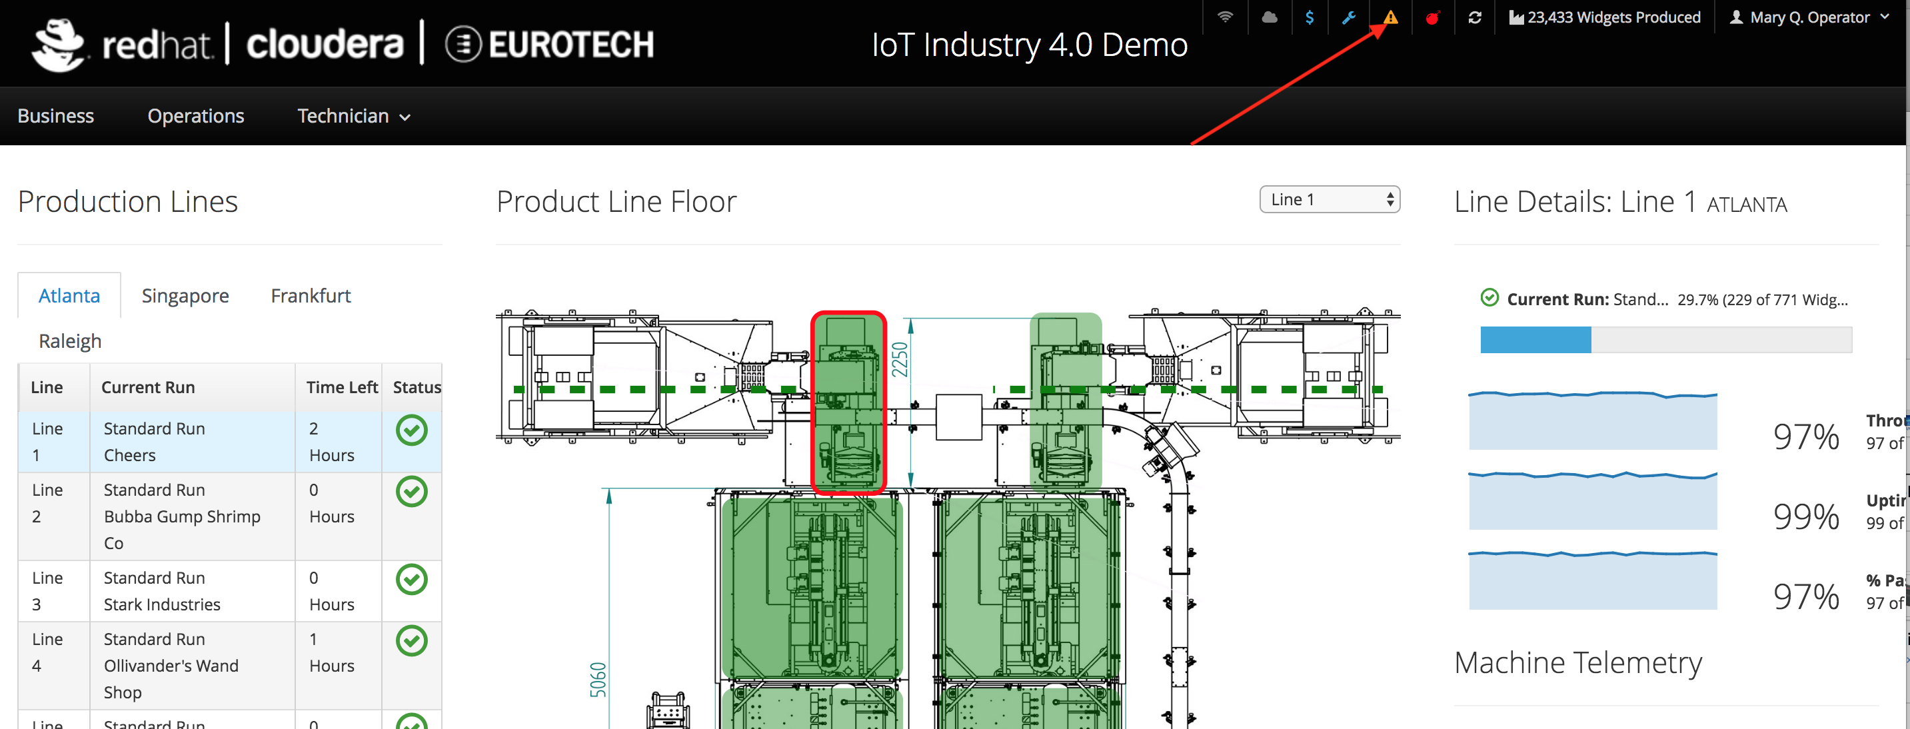Viewport: 1910px width, 729px height.
Task: Click the dollar sign financial icon
Action: 1310,17
